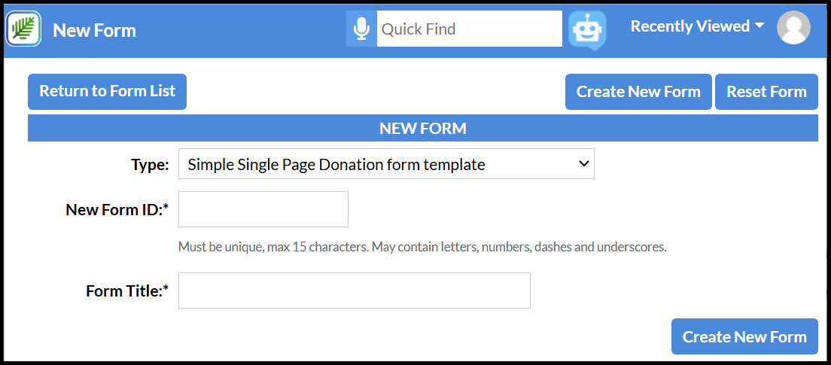
Task: Focus the Quick Find search box
Action: pos(470,29)
